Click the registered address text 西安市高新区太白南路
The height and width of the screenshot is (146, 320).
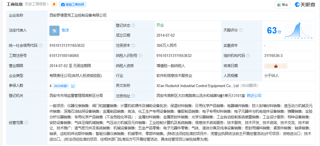point(201,96)
